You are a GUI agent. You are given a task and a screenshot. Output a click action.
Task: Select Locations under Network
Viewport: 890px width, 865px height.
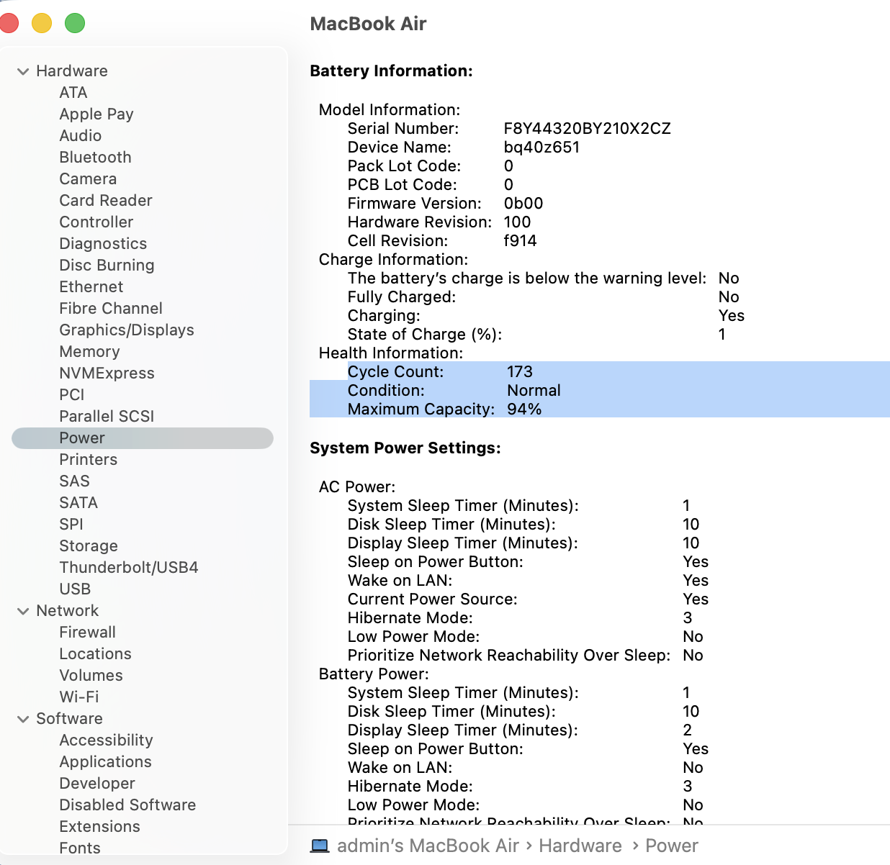tap(96, 654)
